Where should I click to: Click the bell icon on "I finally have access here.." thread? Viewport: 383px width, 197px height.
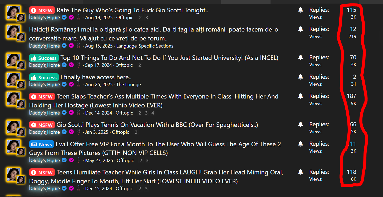click(301, 77)
